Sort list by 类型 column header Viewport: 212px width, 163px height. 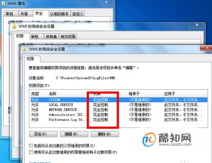[38, 94]
